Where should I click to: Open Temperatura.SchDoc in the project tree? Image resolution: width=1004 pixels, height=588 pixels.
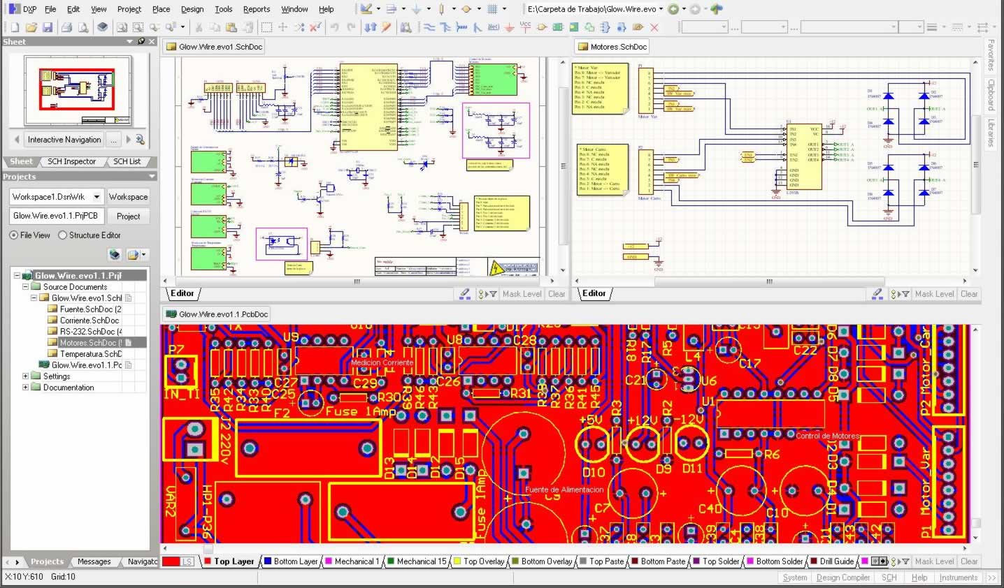pos(90,354)
